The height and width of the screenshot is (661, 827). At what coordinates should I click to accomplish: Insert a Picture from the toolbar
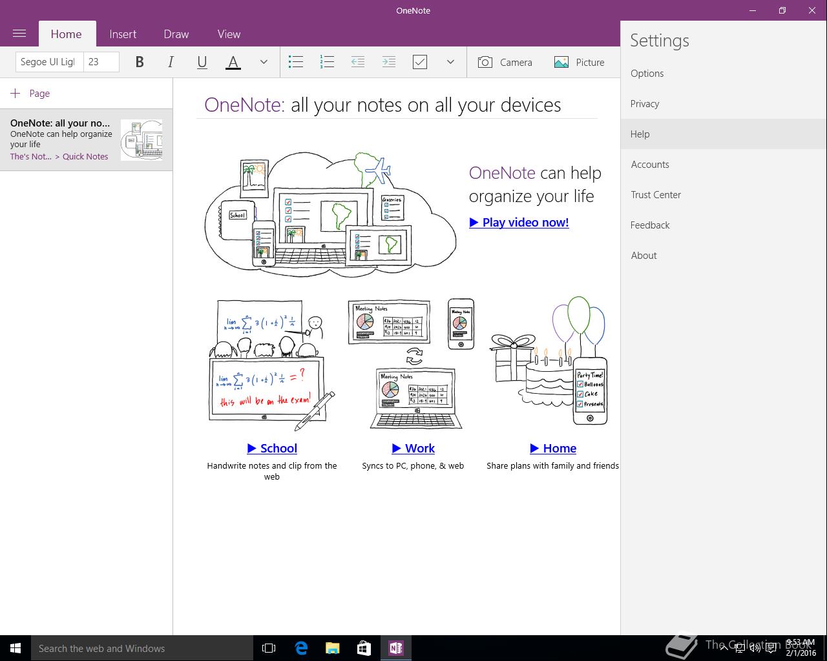click(x=580, y=62)
